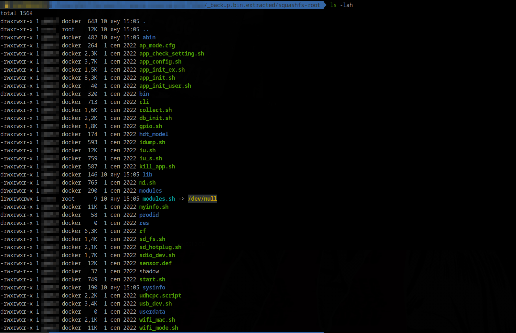Select app_config.sh file name
Image resolution: width=516 pixels, height=333 pixels.
tap(160, 62)
